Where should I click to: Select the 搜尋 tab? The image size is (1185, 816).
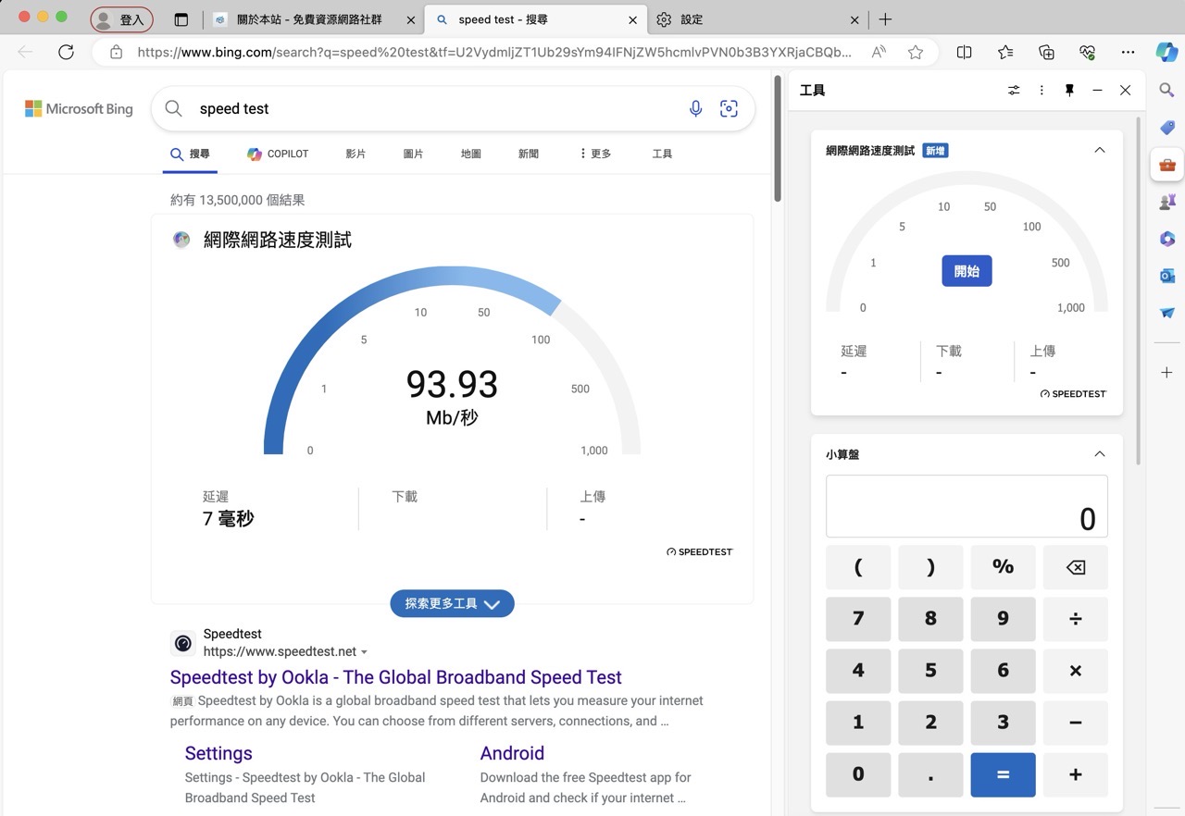tap(192, 154)
